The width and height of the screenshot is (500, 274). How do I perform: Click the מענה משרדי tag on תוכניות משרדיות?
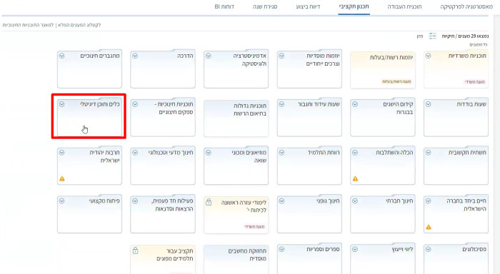pos(474,82)
